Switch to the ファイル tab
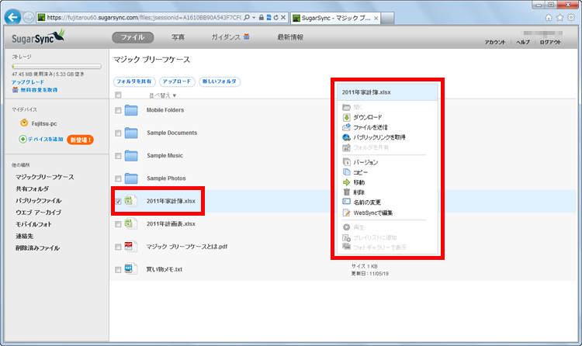The height and width of the screenshot is (346, 582). tap(133, 37)
